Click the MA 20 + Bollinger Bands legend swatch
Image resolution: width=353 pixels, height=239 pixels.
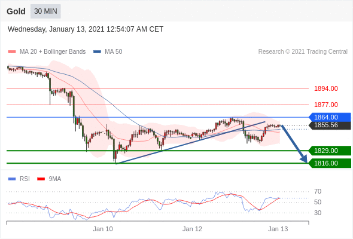(x=12, y=52)
